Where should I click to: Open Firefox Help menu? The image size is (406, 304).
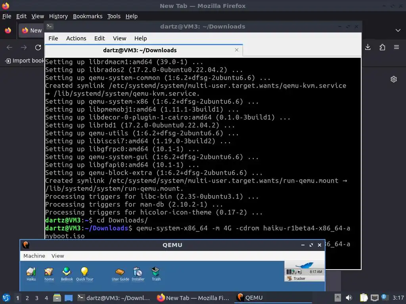[x=132, y=16]
